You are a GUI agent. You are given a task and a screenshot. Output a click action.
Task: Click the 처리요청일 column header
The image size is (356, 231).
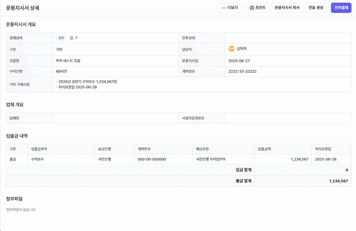tap(323, 149)
